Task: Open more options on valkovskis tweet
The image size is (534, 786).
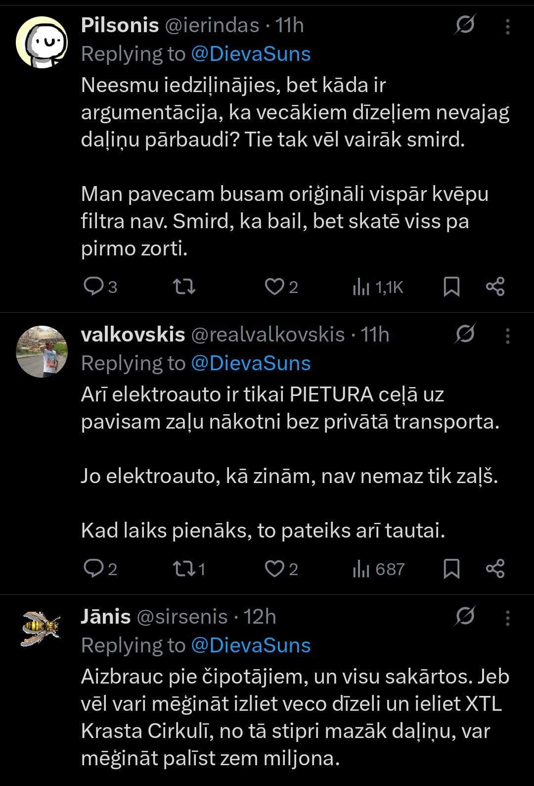Action: click(x=507, y=336)
